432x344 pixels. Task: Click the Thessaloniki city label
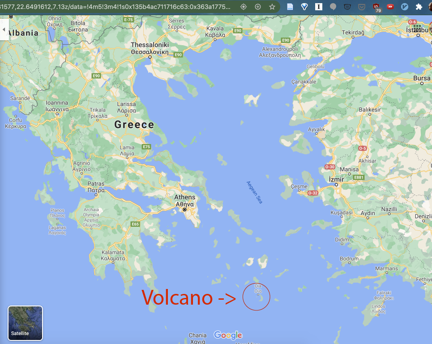pyautogui.click(x=150, y=48)
